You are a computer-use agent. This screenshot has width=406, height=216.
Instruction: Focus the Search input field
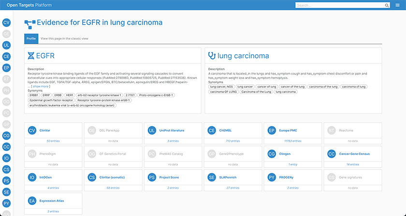(340, 5)
